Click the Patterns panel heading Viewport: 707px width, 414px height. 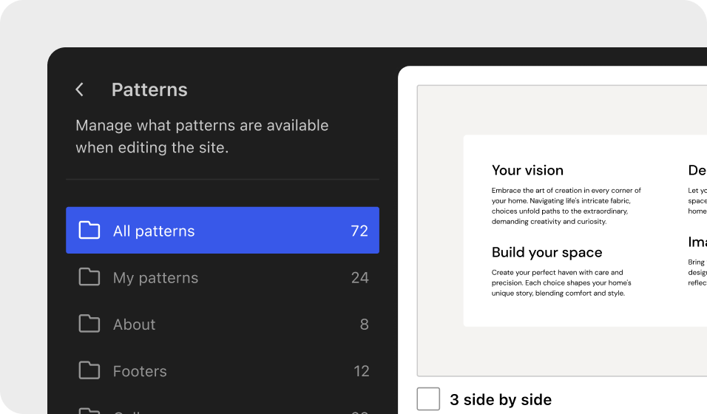click(x=149, y=89)
